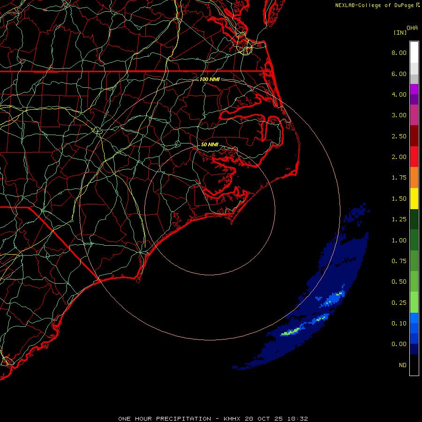
Task: Pick the white swatch on the legend
Action: [414, 53]
